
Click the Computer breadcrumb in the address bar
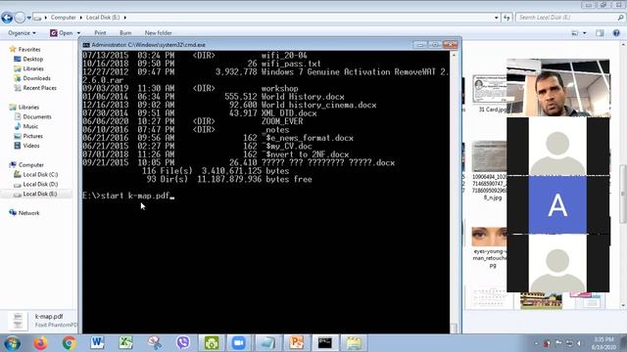(x=63, y=18)
